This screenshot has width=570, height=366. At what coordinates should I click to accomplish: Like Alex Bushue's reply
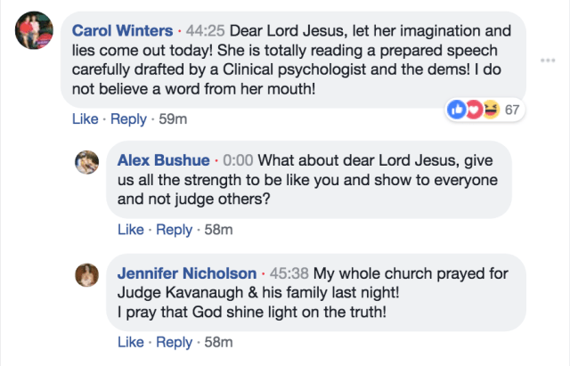pyautogui.click(x=131, y=230)
